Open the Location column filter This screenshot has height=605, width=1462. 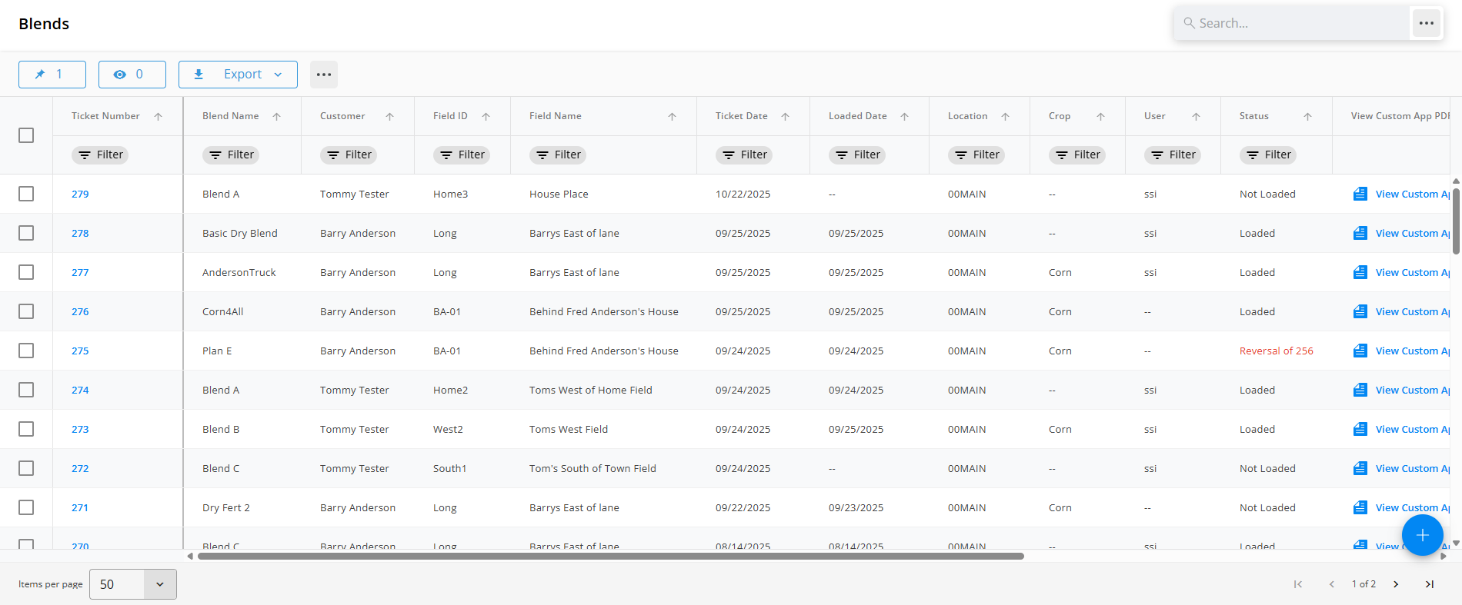pyautogui.click(x=976, y=155)
